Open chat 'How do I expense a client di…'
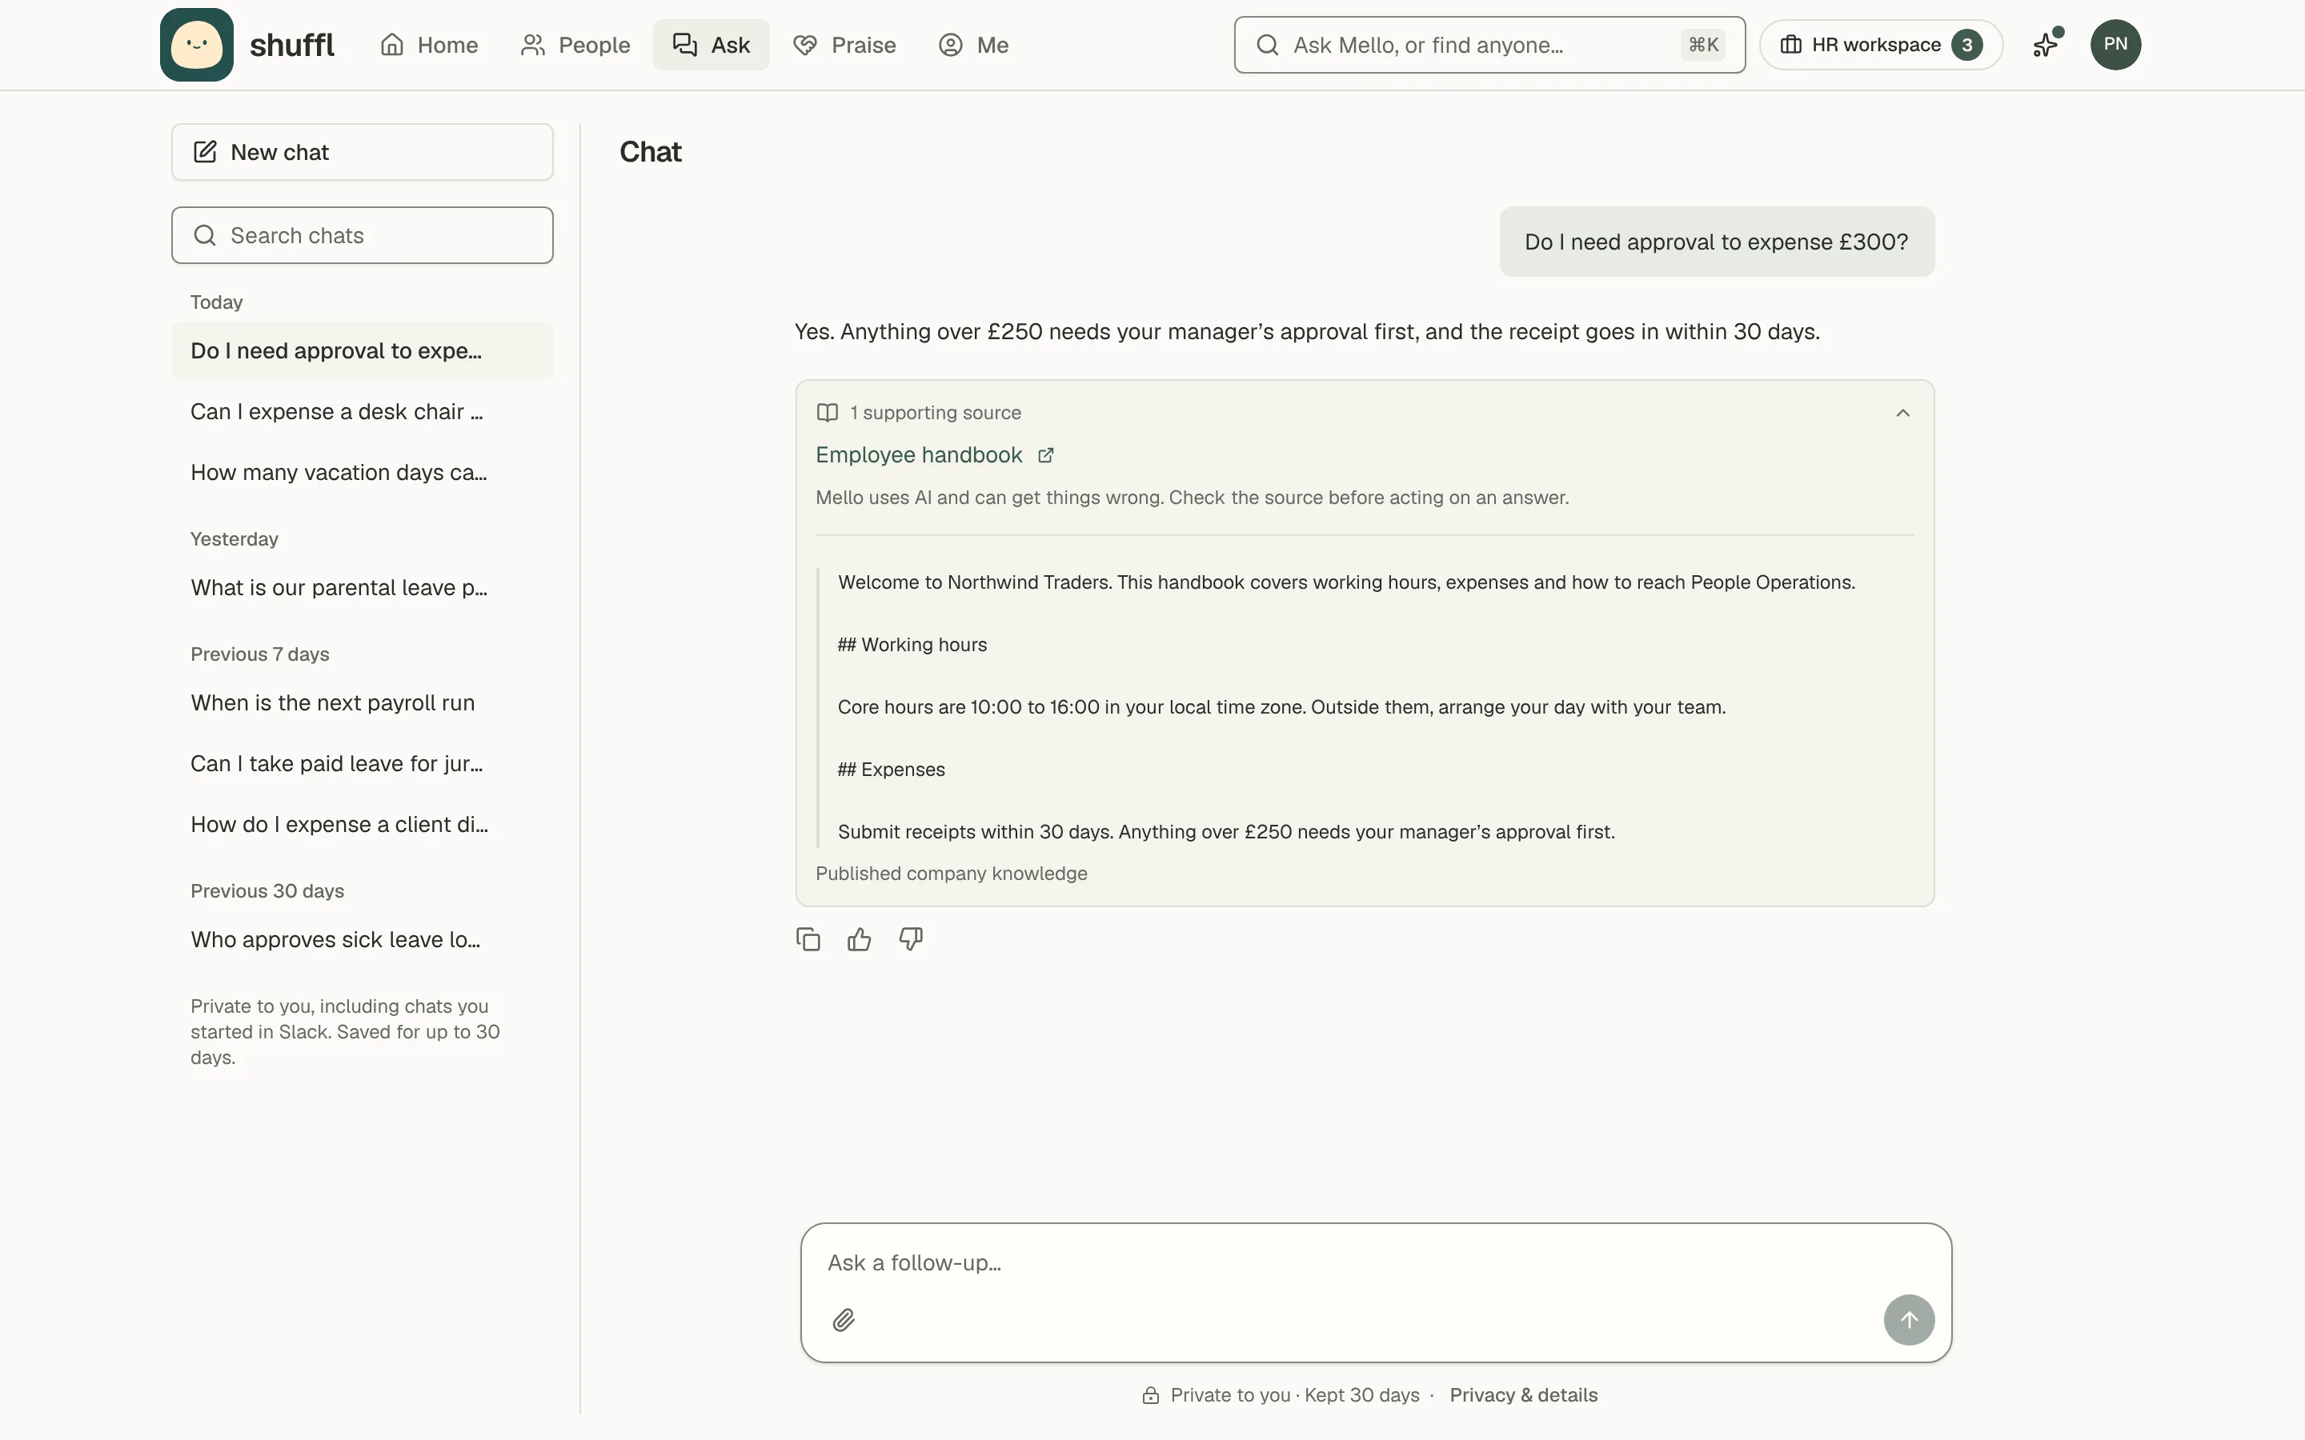The height and width of the screenshot is (1440, 2305). [x=362, y=825]
